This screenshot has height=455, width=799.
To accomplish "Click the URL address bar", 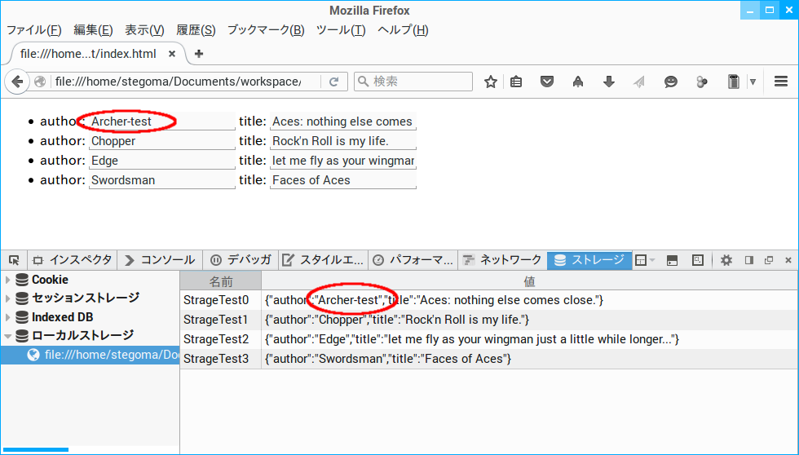I will tap(178, 82).
